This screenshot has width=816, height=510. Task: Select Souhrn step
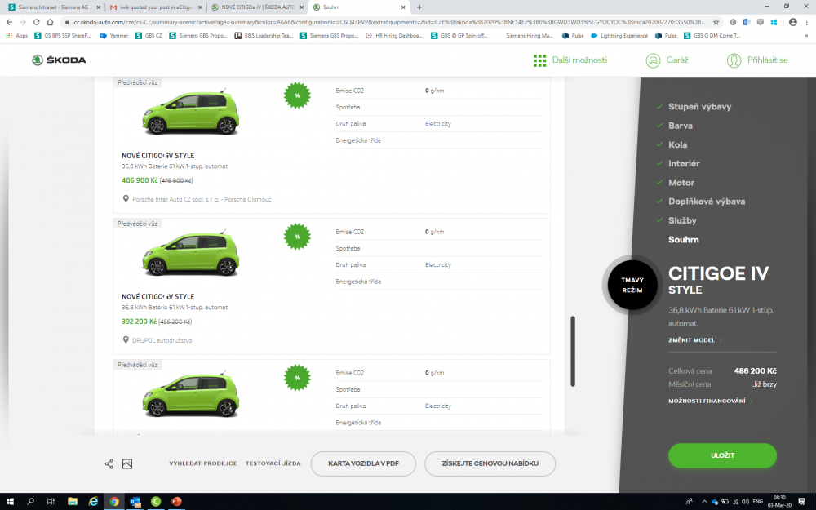tap(683, 239)
